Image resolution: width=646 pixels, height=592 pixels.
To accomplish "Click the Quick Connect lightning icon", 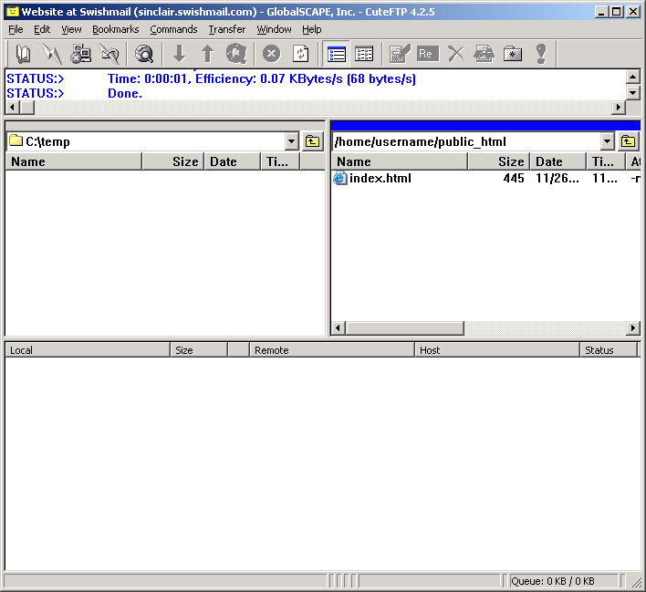I will [52, 54].
